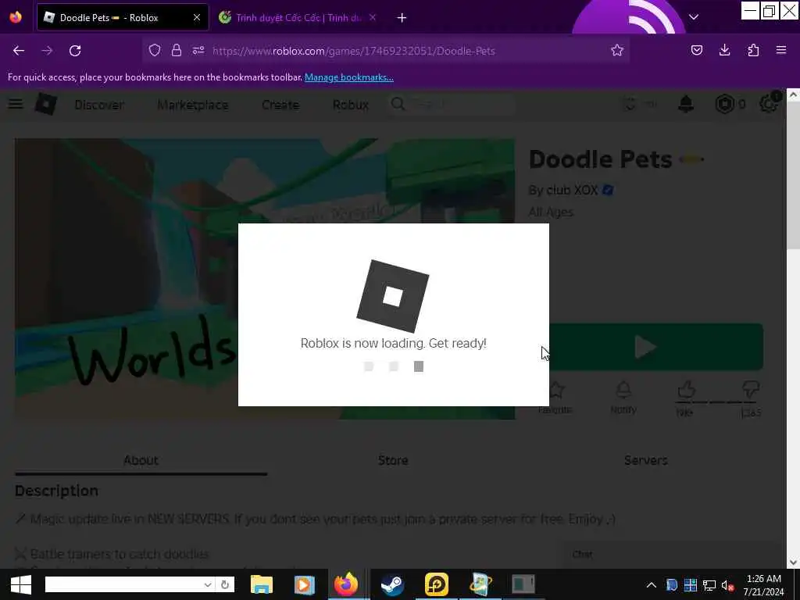The width and height of the screenshot is (800, 600).
Task: Select the Servers tab
Action: (x=645, y=459)
